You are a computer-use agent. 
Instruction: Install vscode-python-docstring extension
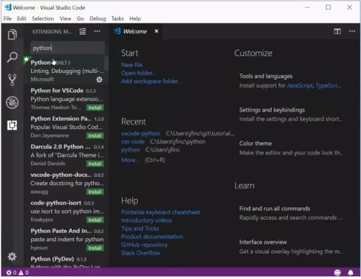95,192
